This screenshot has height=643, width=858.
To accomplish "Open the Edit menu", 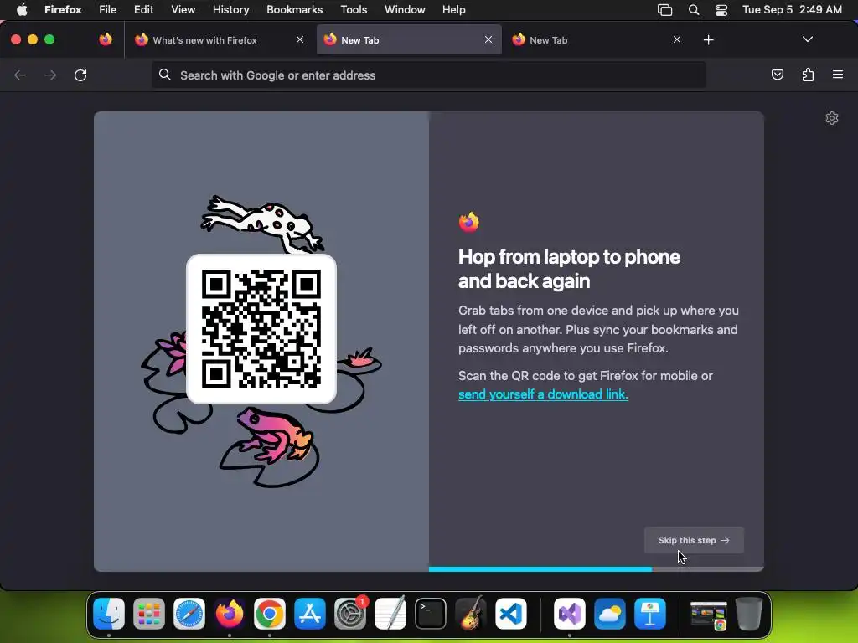I will (x=144, y=9).
